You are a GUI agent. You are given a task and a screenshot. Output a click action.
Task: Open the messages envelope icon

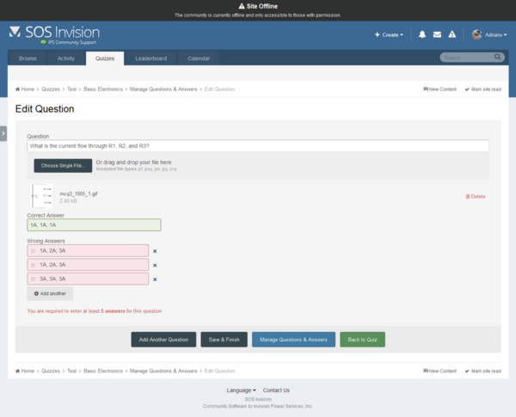(438, 34)
